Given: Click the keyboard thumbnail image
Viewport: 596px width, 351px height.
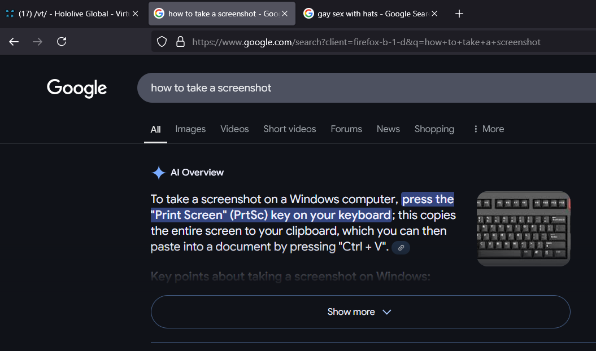Looking at the screenshot, I should click(x=523, y=229).
